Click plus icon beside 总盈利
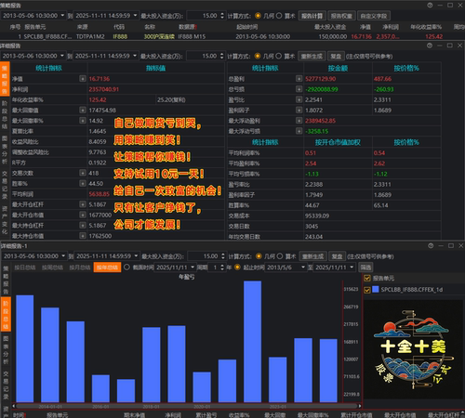This screenshot has height=418, width=465. click(x=299, y=79)
